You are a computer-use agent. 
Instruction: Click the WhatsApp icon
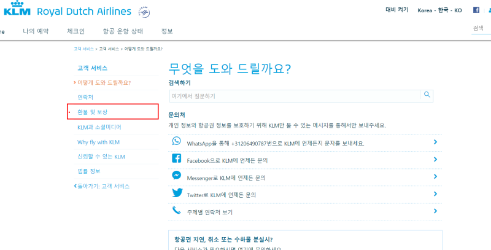pyautogui.click(x=177, y=141)
